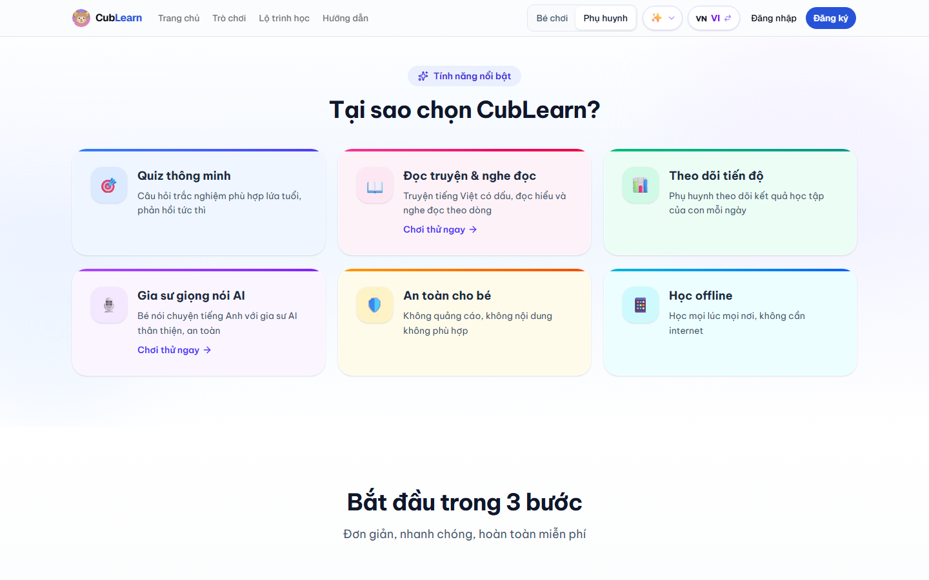The height and width of the screenshot is (580, 929).
Task: Click description Học mọi lúc mọi nơi, không cần internet
Action: click(x=737, y=323)
